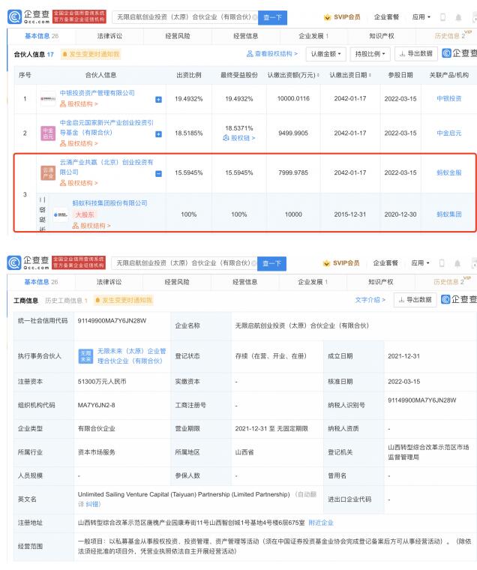Viewport: 477px width, 570px height.
Task: Open SVIP会员 in the lower header
Action: [341, 262]
